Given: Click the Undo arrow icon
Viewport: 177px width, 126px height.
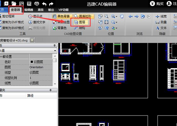Looking at the screenshot, I should tap(44, 4).
